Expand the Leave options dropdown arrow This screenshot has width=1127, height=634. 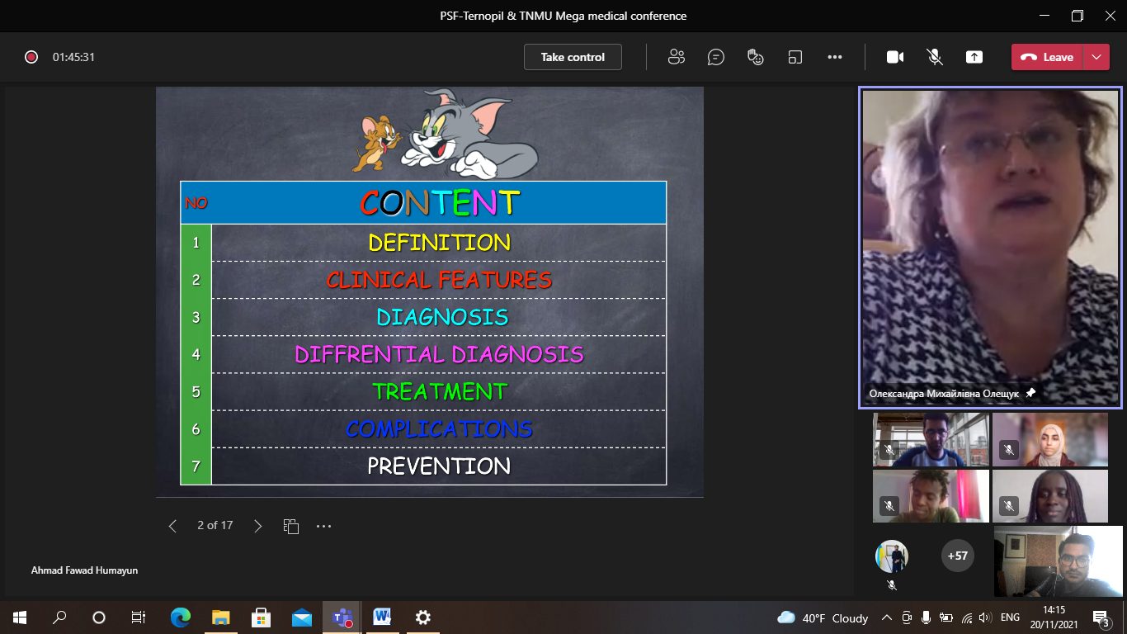click(x=1096, y=57)
